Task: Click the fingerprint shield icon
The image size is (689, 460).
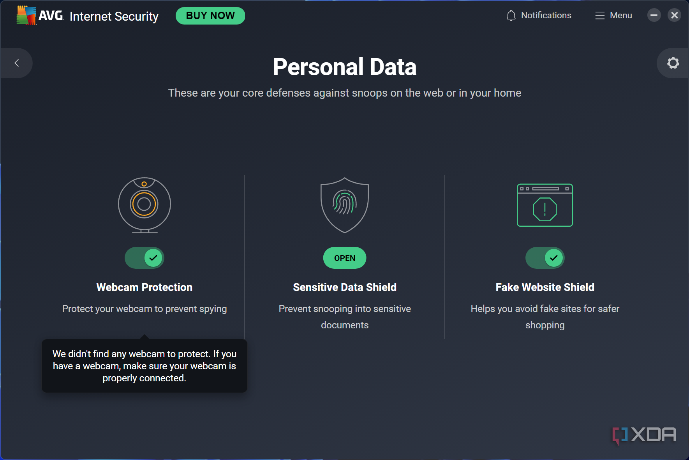Action: [345, 205]
